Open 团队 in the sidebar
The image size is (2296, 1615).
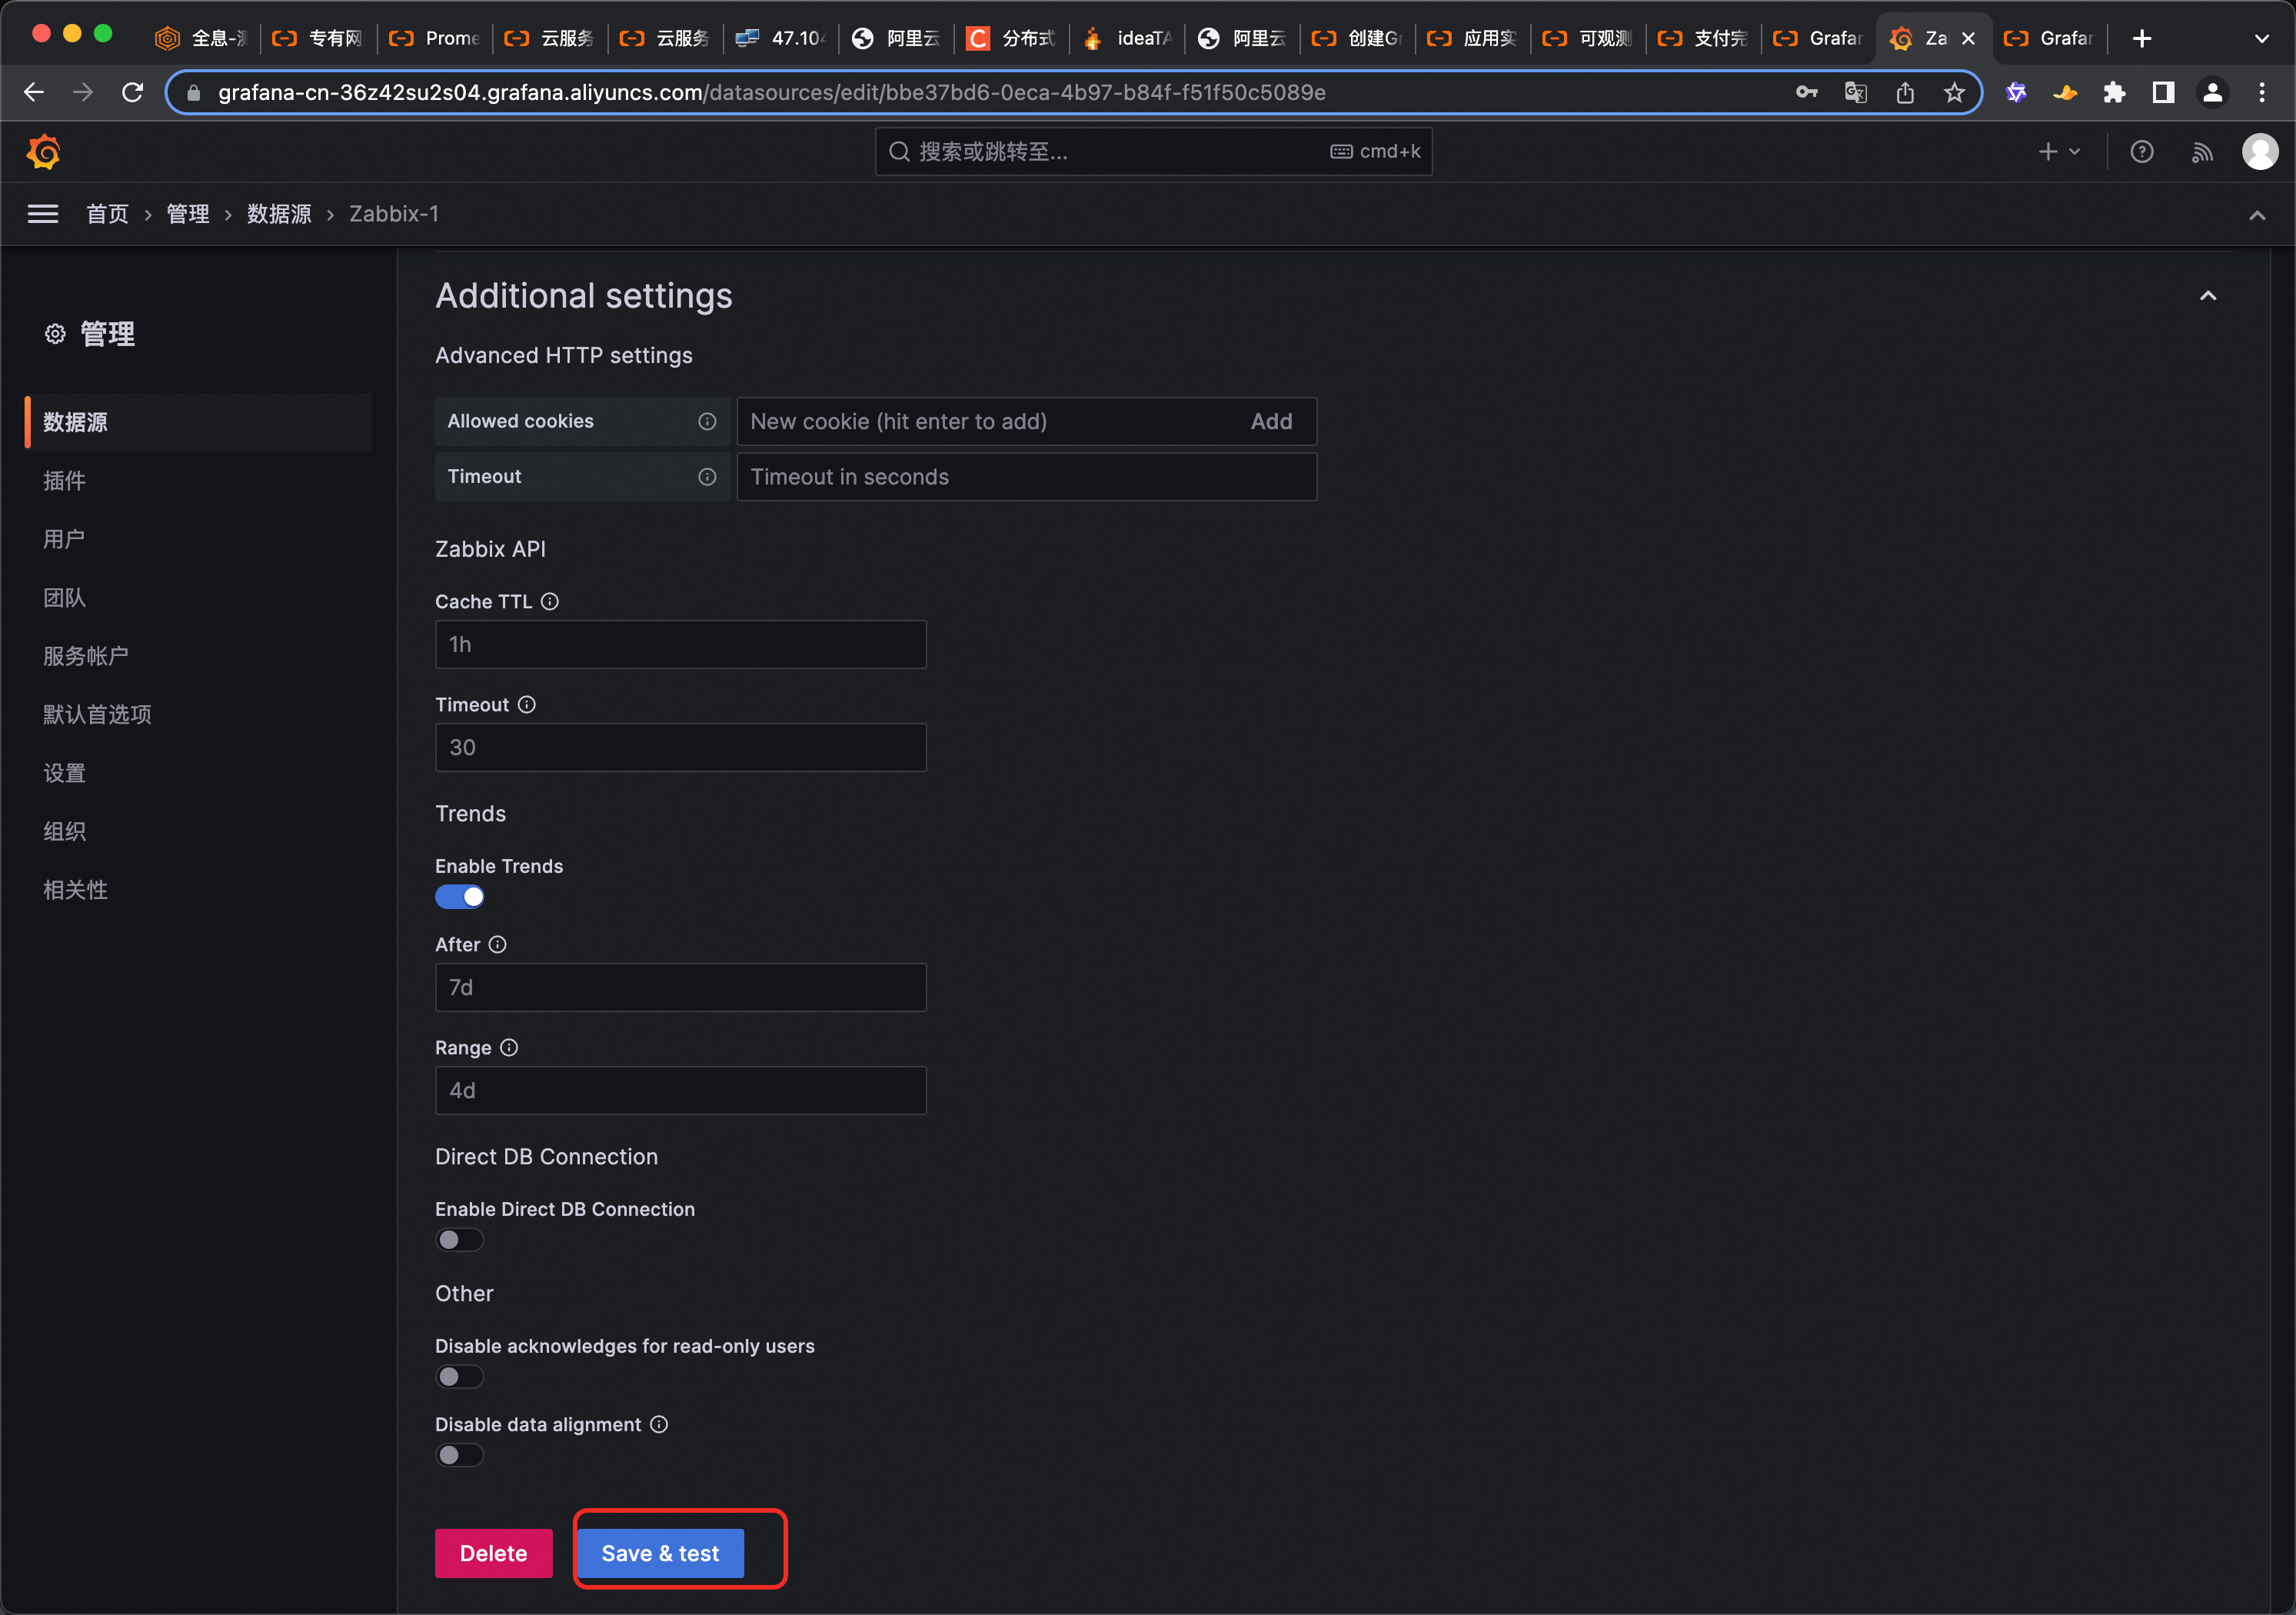point(64,598)
